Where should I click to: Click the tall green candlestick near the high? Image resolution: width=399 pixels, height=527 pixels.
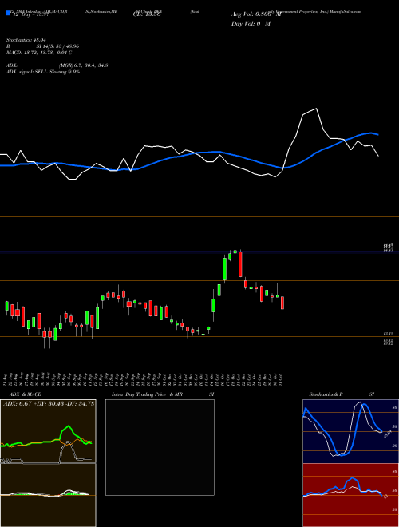tap(224, 268)
